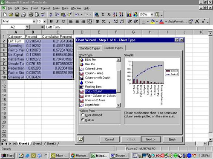Click the Undo arrow icon
Viewport: 213px width, 159px height.
pos(77,14)
